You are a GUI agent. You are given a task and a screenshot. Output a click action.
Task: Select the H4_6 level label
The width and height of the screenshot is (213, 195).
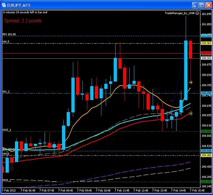[x=6, y=154]
